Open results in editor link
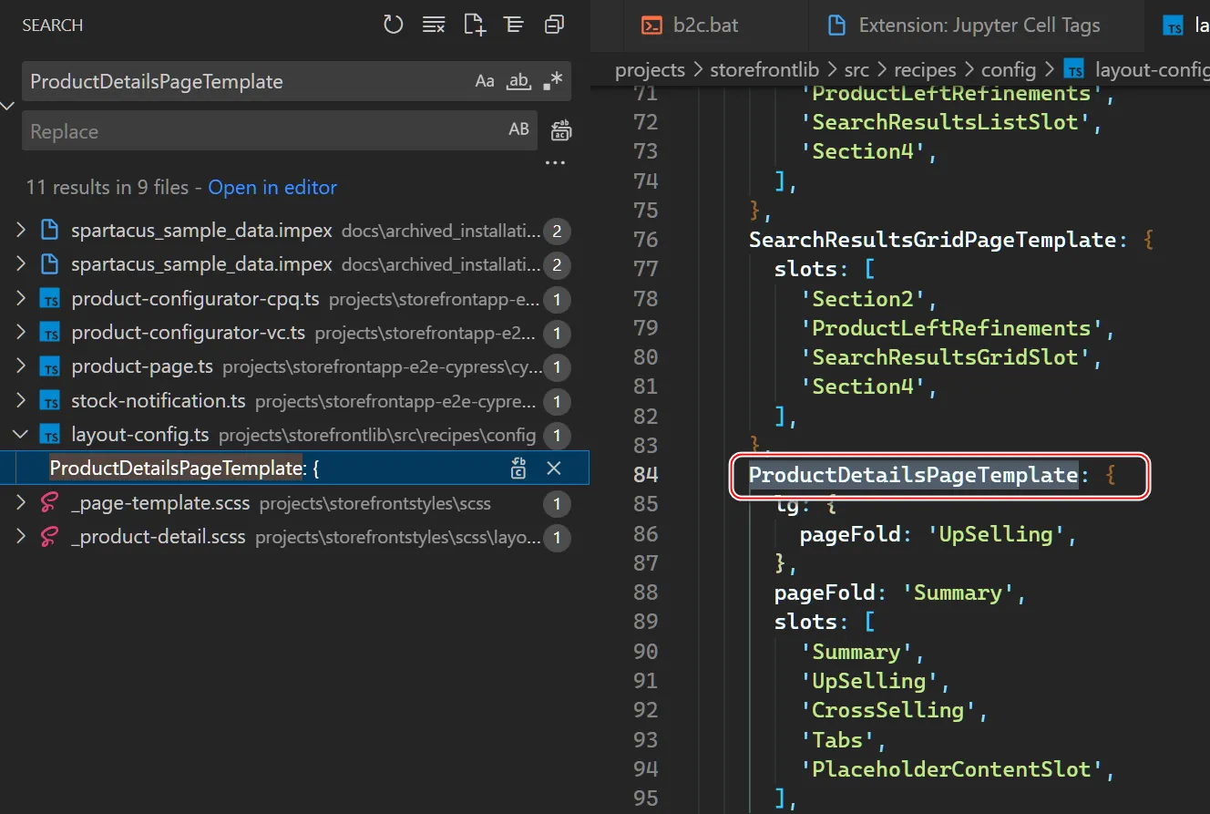The height and width of the screenshot is (814, 1210). [272, 188]
